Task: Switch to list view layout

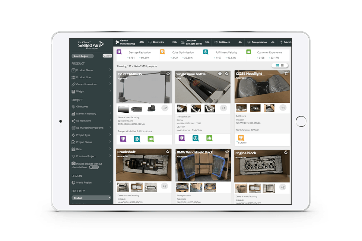Action: [282, 65]
